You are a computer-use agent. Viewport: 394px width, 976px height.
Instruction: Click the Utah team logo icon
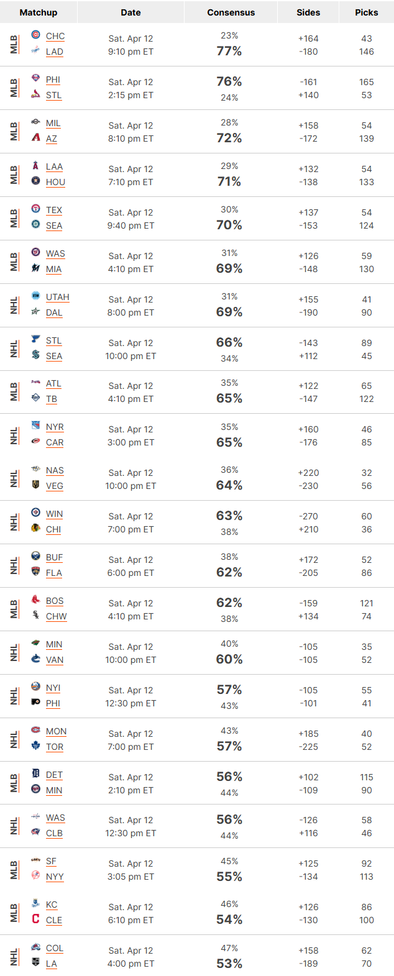35,296
